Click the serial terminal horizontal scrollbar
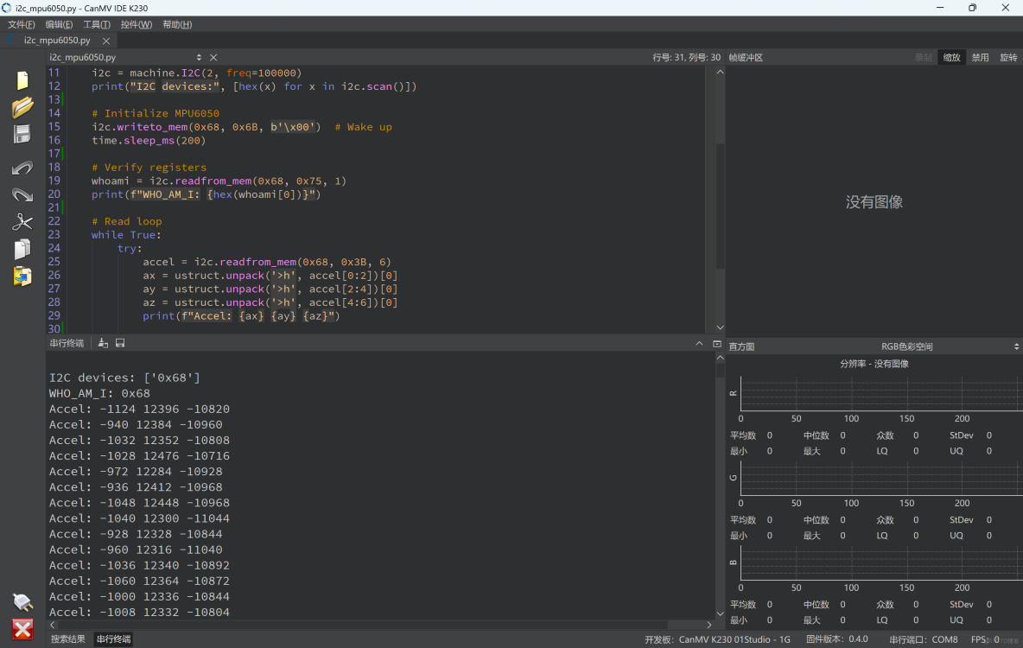This screenshot has width=1023, height=648. pos(380,625)
